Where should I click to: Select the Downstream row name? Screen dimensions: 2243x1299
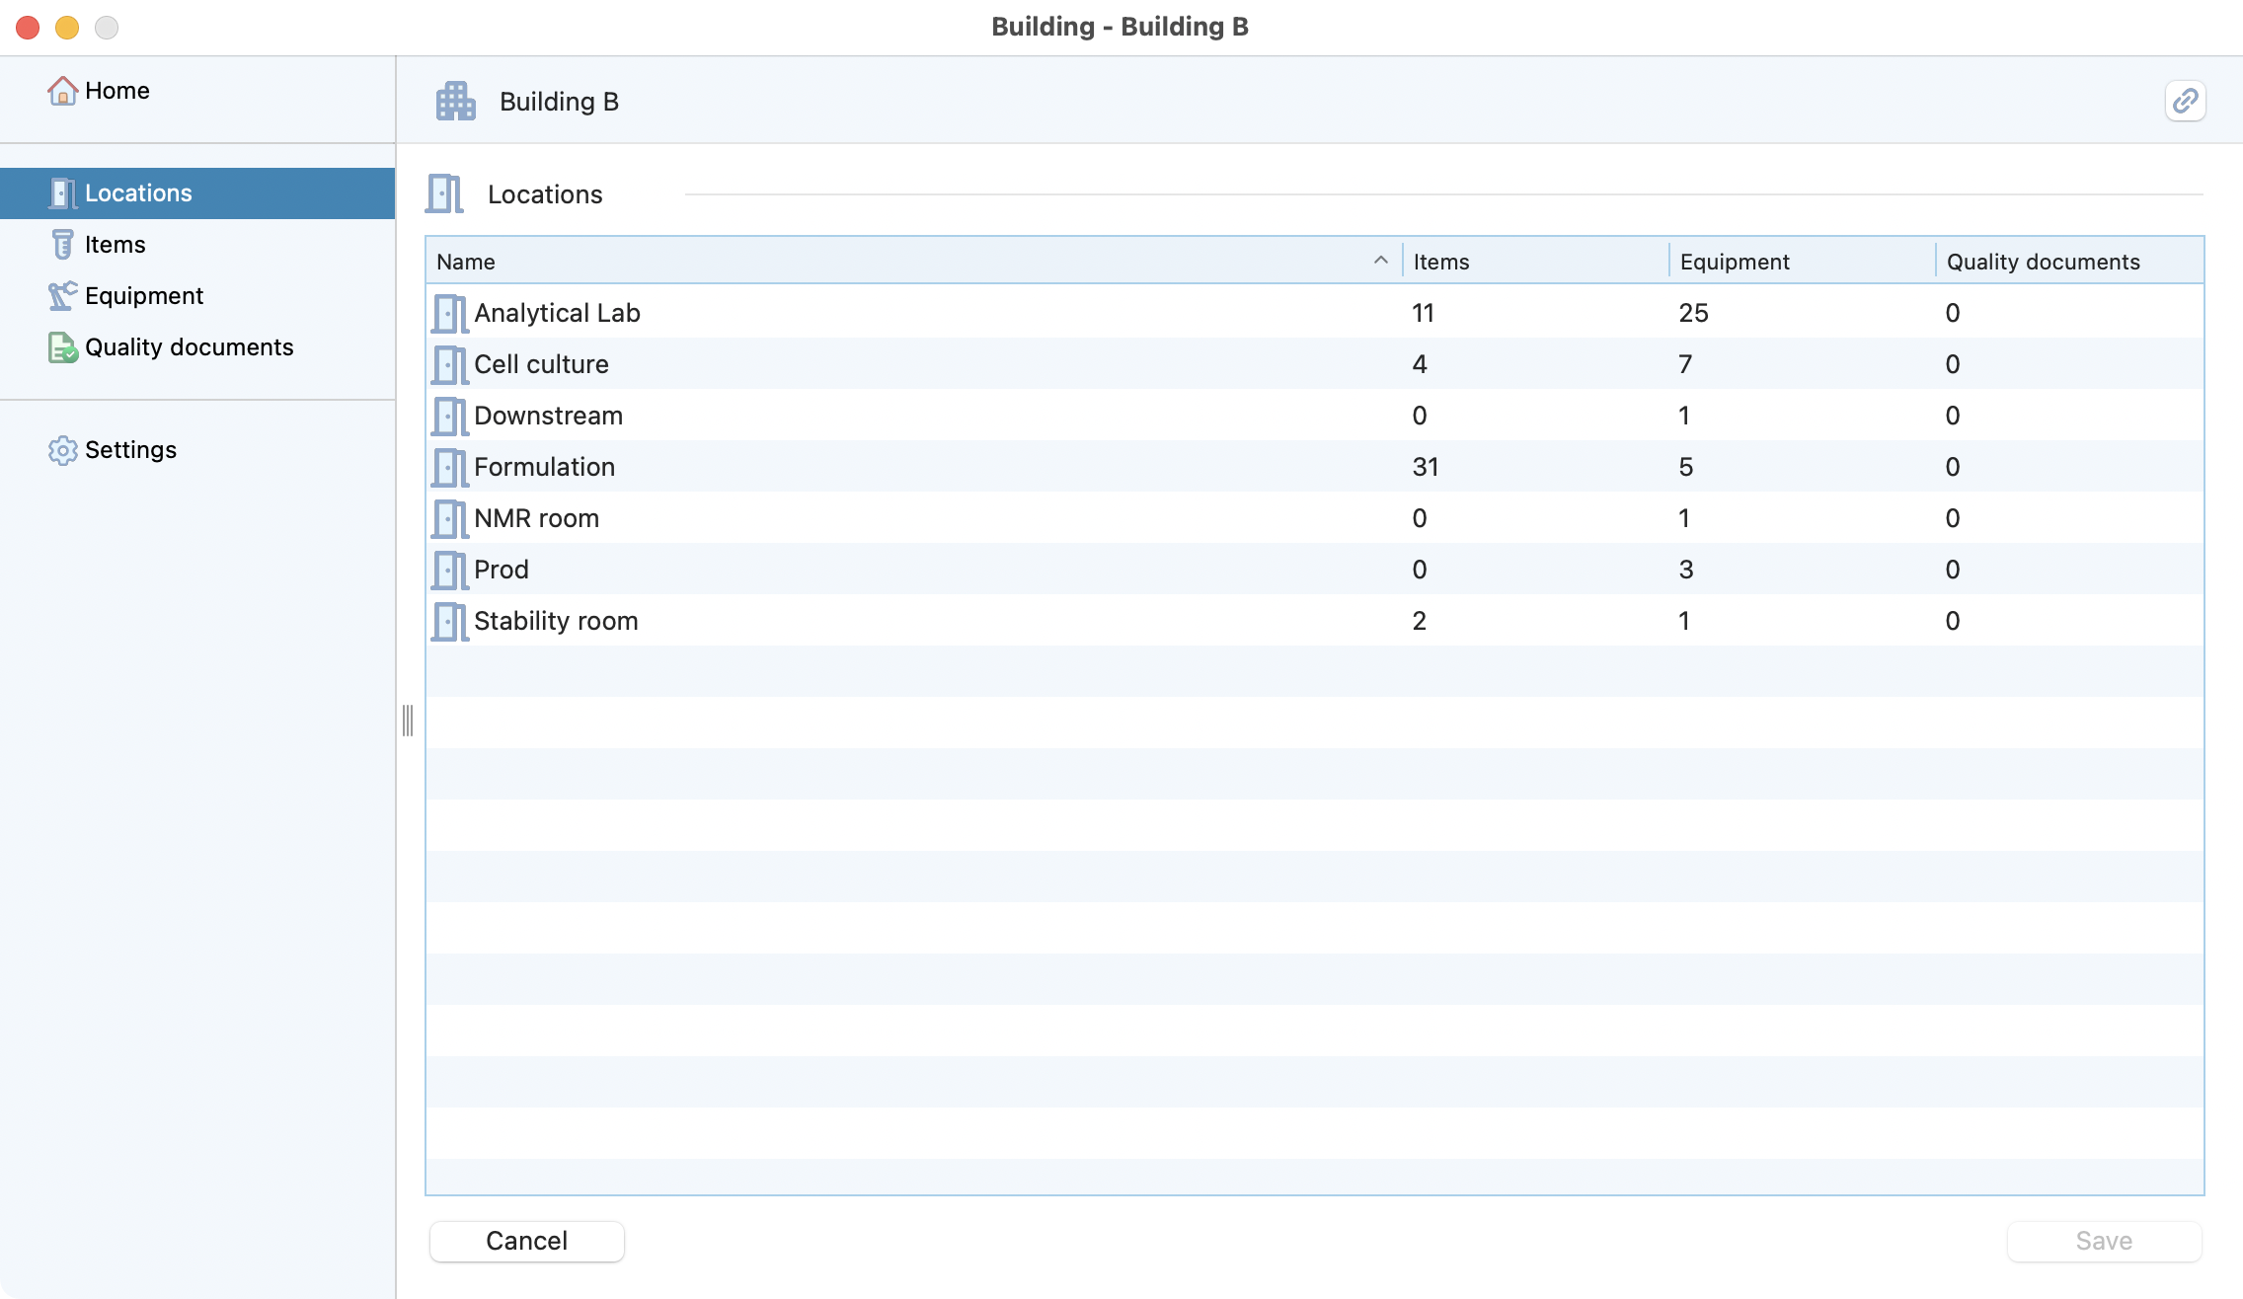(x=548, y=416)
